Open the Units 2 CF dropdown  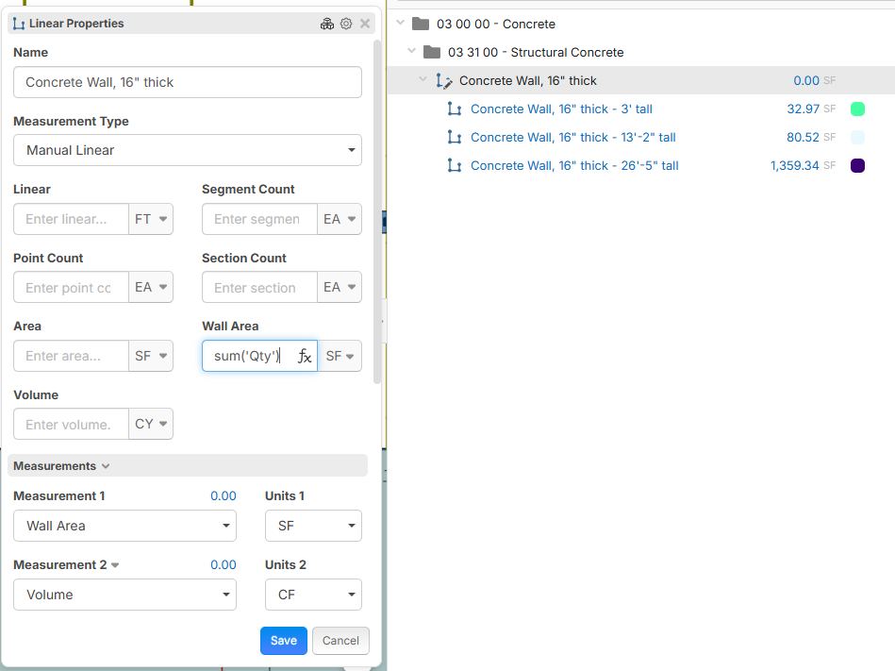coord(313,595)
